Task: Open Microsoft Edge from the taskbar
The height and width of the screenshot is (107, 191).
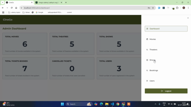Action: 101,104
